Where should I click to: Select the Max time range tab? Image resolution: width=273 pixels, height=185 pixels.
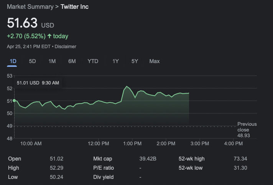pos(155,61)
